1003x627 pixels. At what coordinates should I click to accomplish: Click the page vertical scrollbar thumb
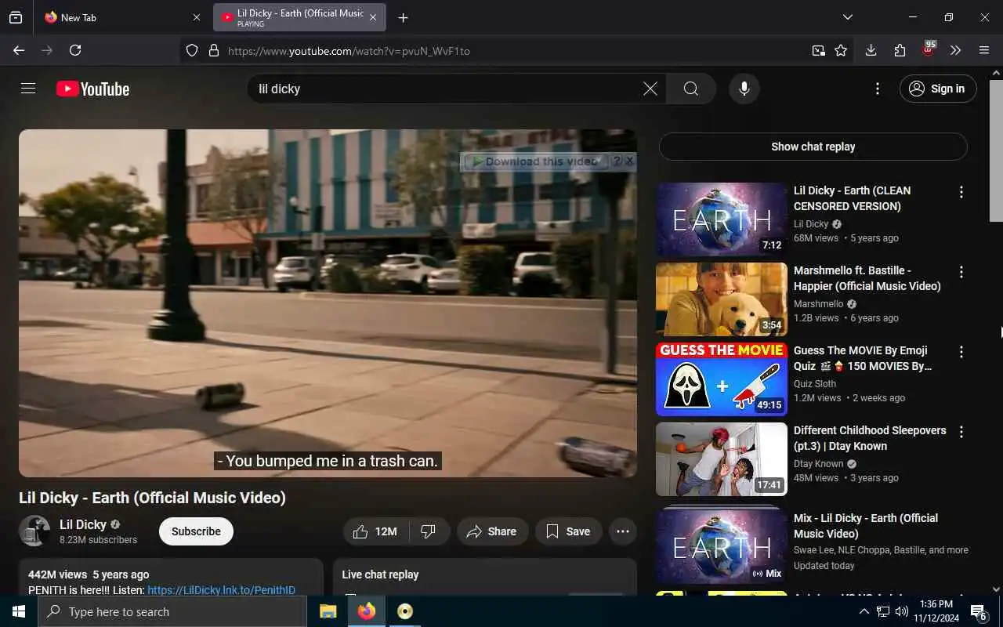tap(996, 149)
